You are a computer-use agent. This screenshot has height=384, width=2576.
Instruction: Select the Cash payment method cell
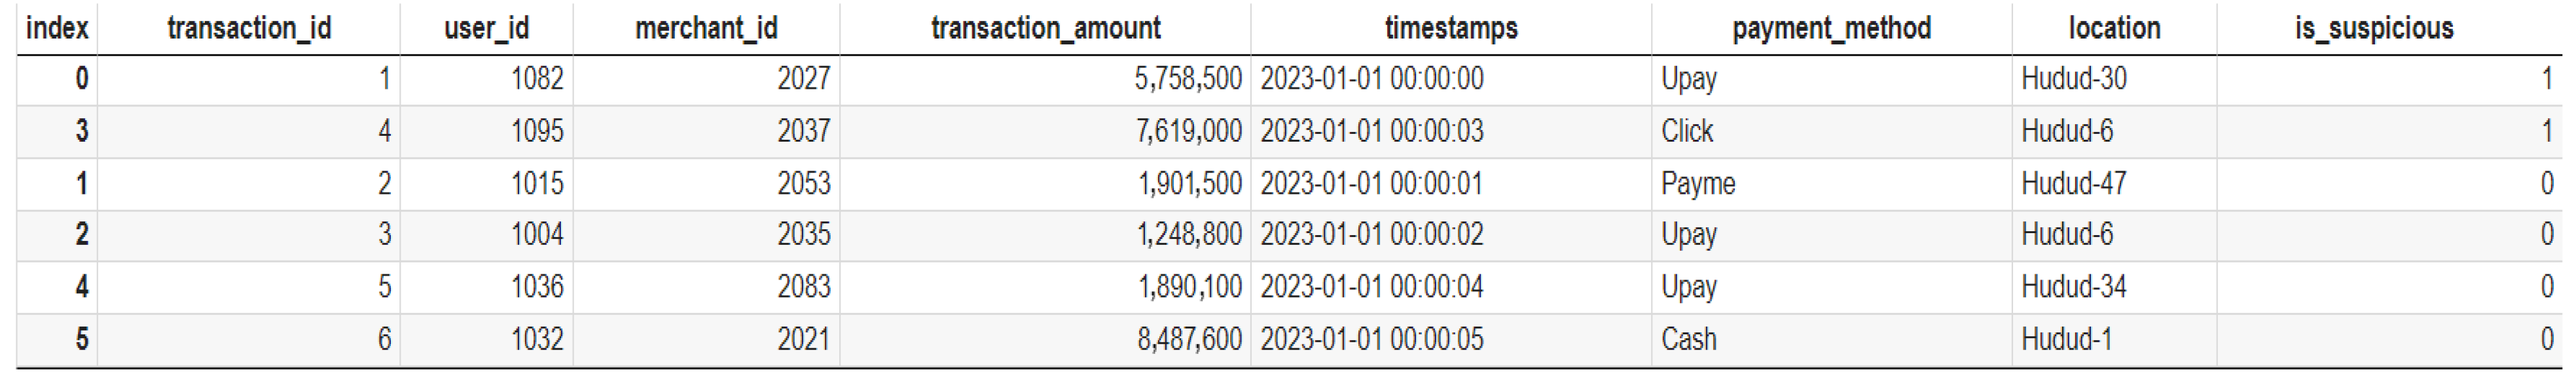tap(1688, 339)
